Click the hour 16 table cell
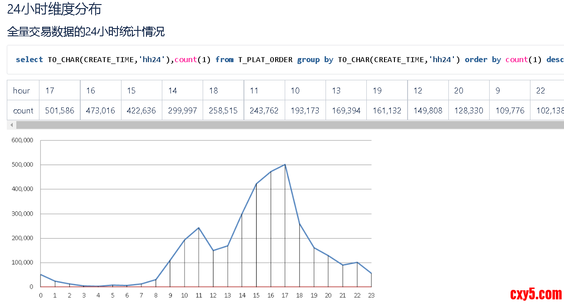Image resolution: width=564 pixels, height=303 pixels. 100,91
